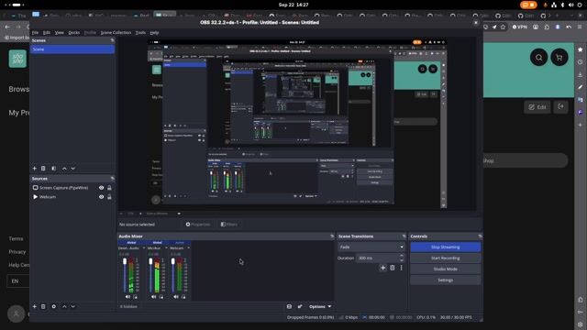
Task: Click the Stop Streaming button
Action: tap(445, 247)
